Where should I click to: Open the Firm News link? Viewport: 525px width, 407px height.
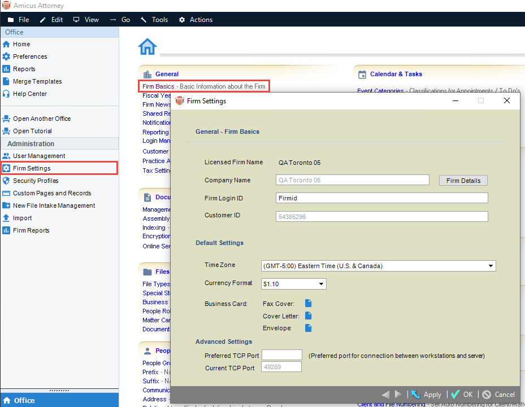157,104
